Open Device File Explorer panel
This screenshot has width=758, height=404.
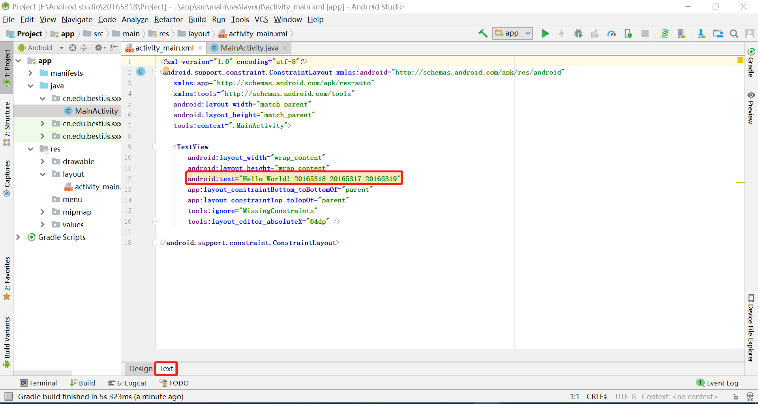pos(751,328)
